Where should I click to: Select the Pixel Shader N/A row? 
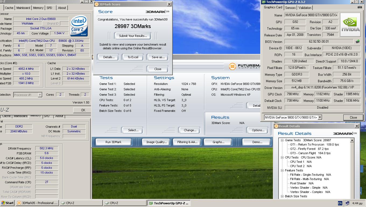point(302,183)
